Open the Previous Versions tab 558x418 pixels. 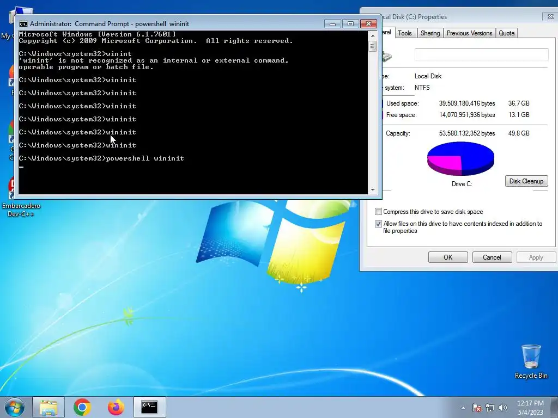coord(469,33)
